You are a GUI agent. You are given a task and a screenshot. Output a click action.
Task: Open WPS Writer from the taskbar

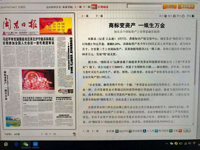(x=35, y=144)
